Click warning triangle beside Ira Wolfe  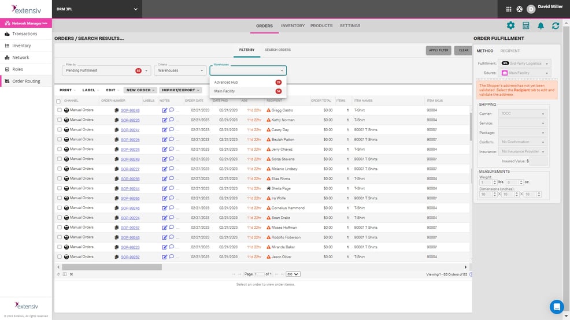click(x=269, y=198)
